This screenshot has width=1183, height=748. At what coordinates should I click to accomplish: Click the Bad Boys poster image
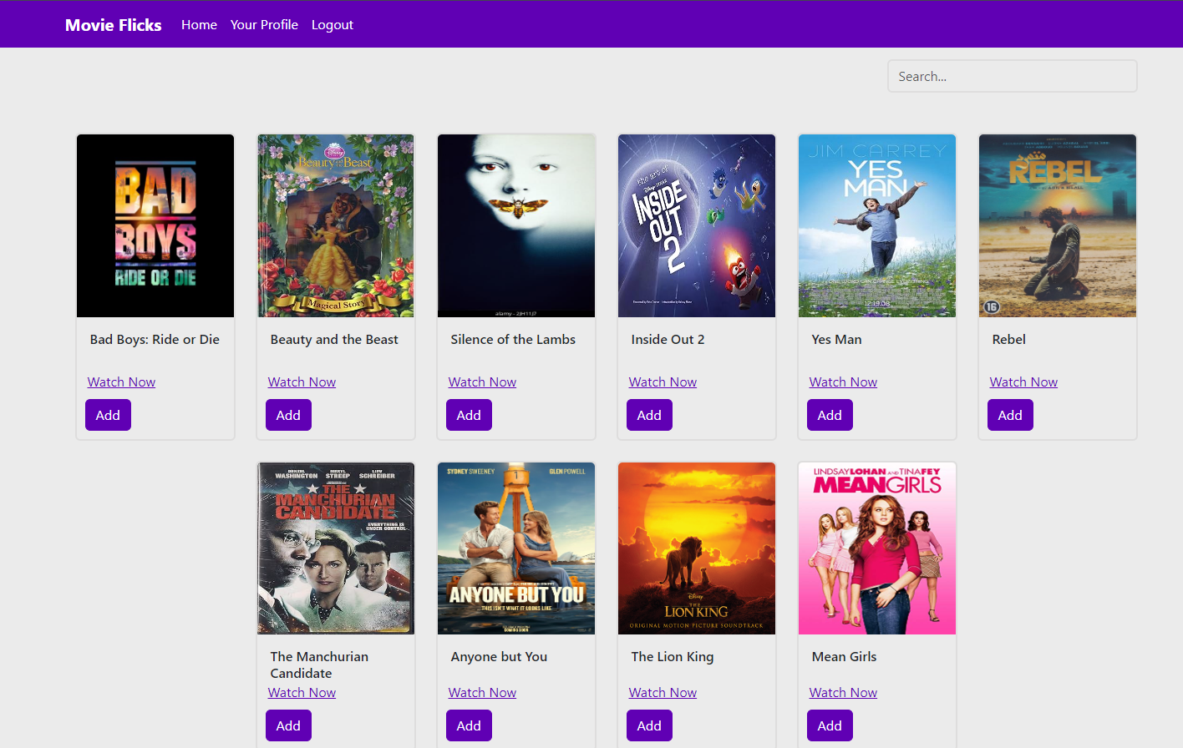[155, 225]
